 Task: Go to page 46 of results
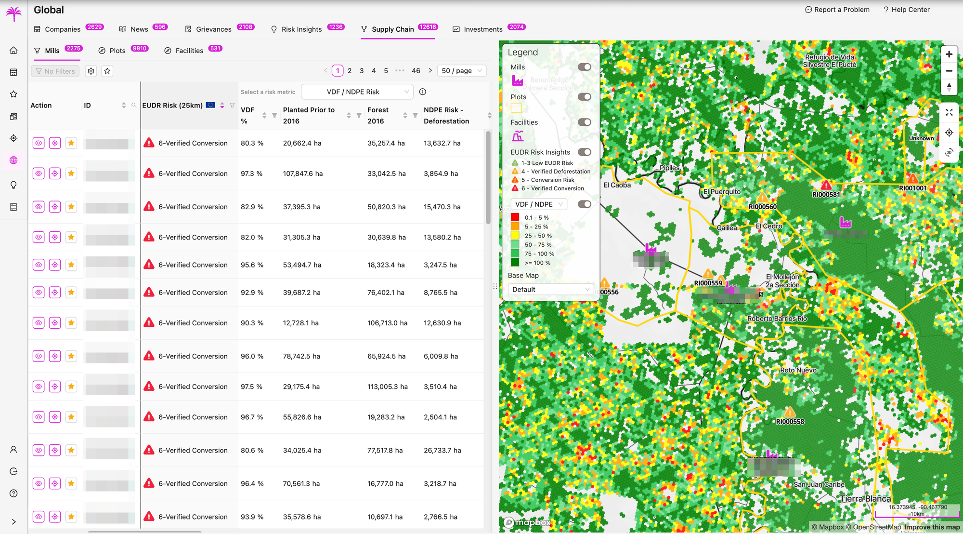point(416,71)
